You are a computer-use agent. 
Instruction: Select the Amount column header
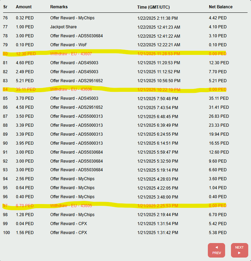coord(23,7)
